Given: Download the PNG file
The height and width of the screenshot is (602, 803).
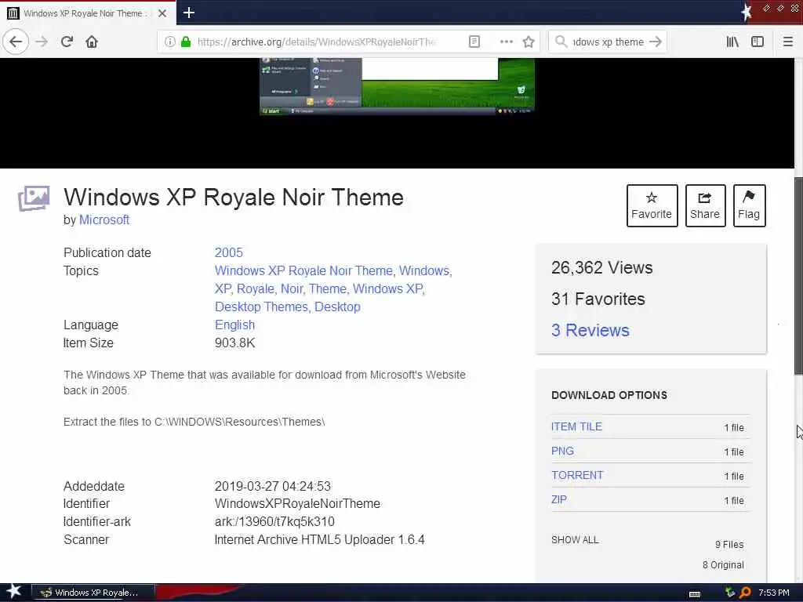Looking at the screenshot, I should 562,451.
